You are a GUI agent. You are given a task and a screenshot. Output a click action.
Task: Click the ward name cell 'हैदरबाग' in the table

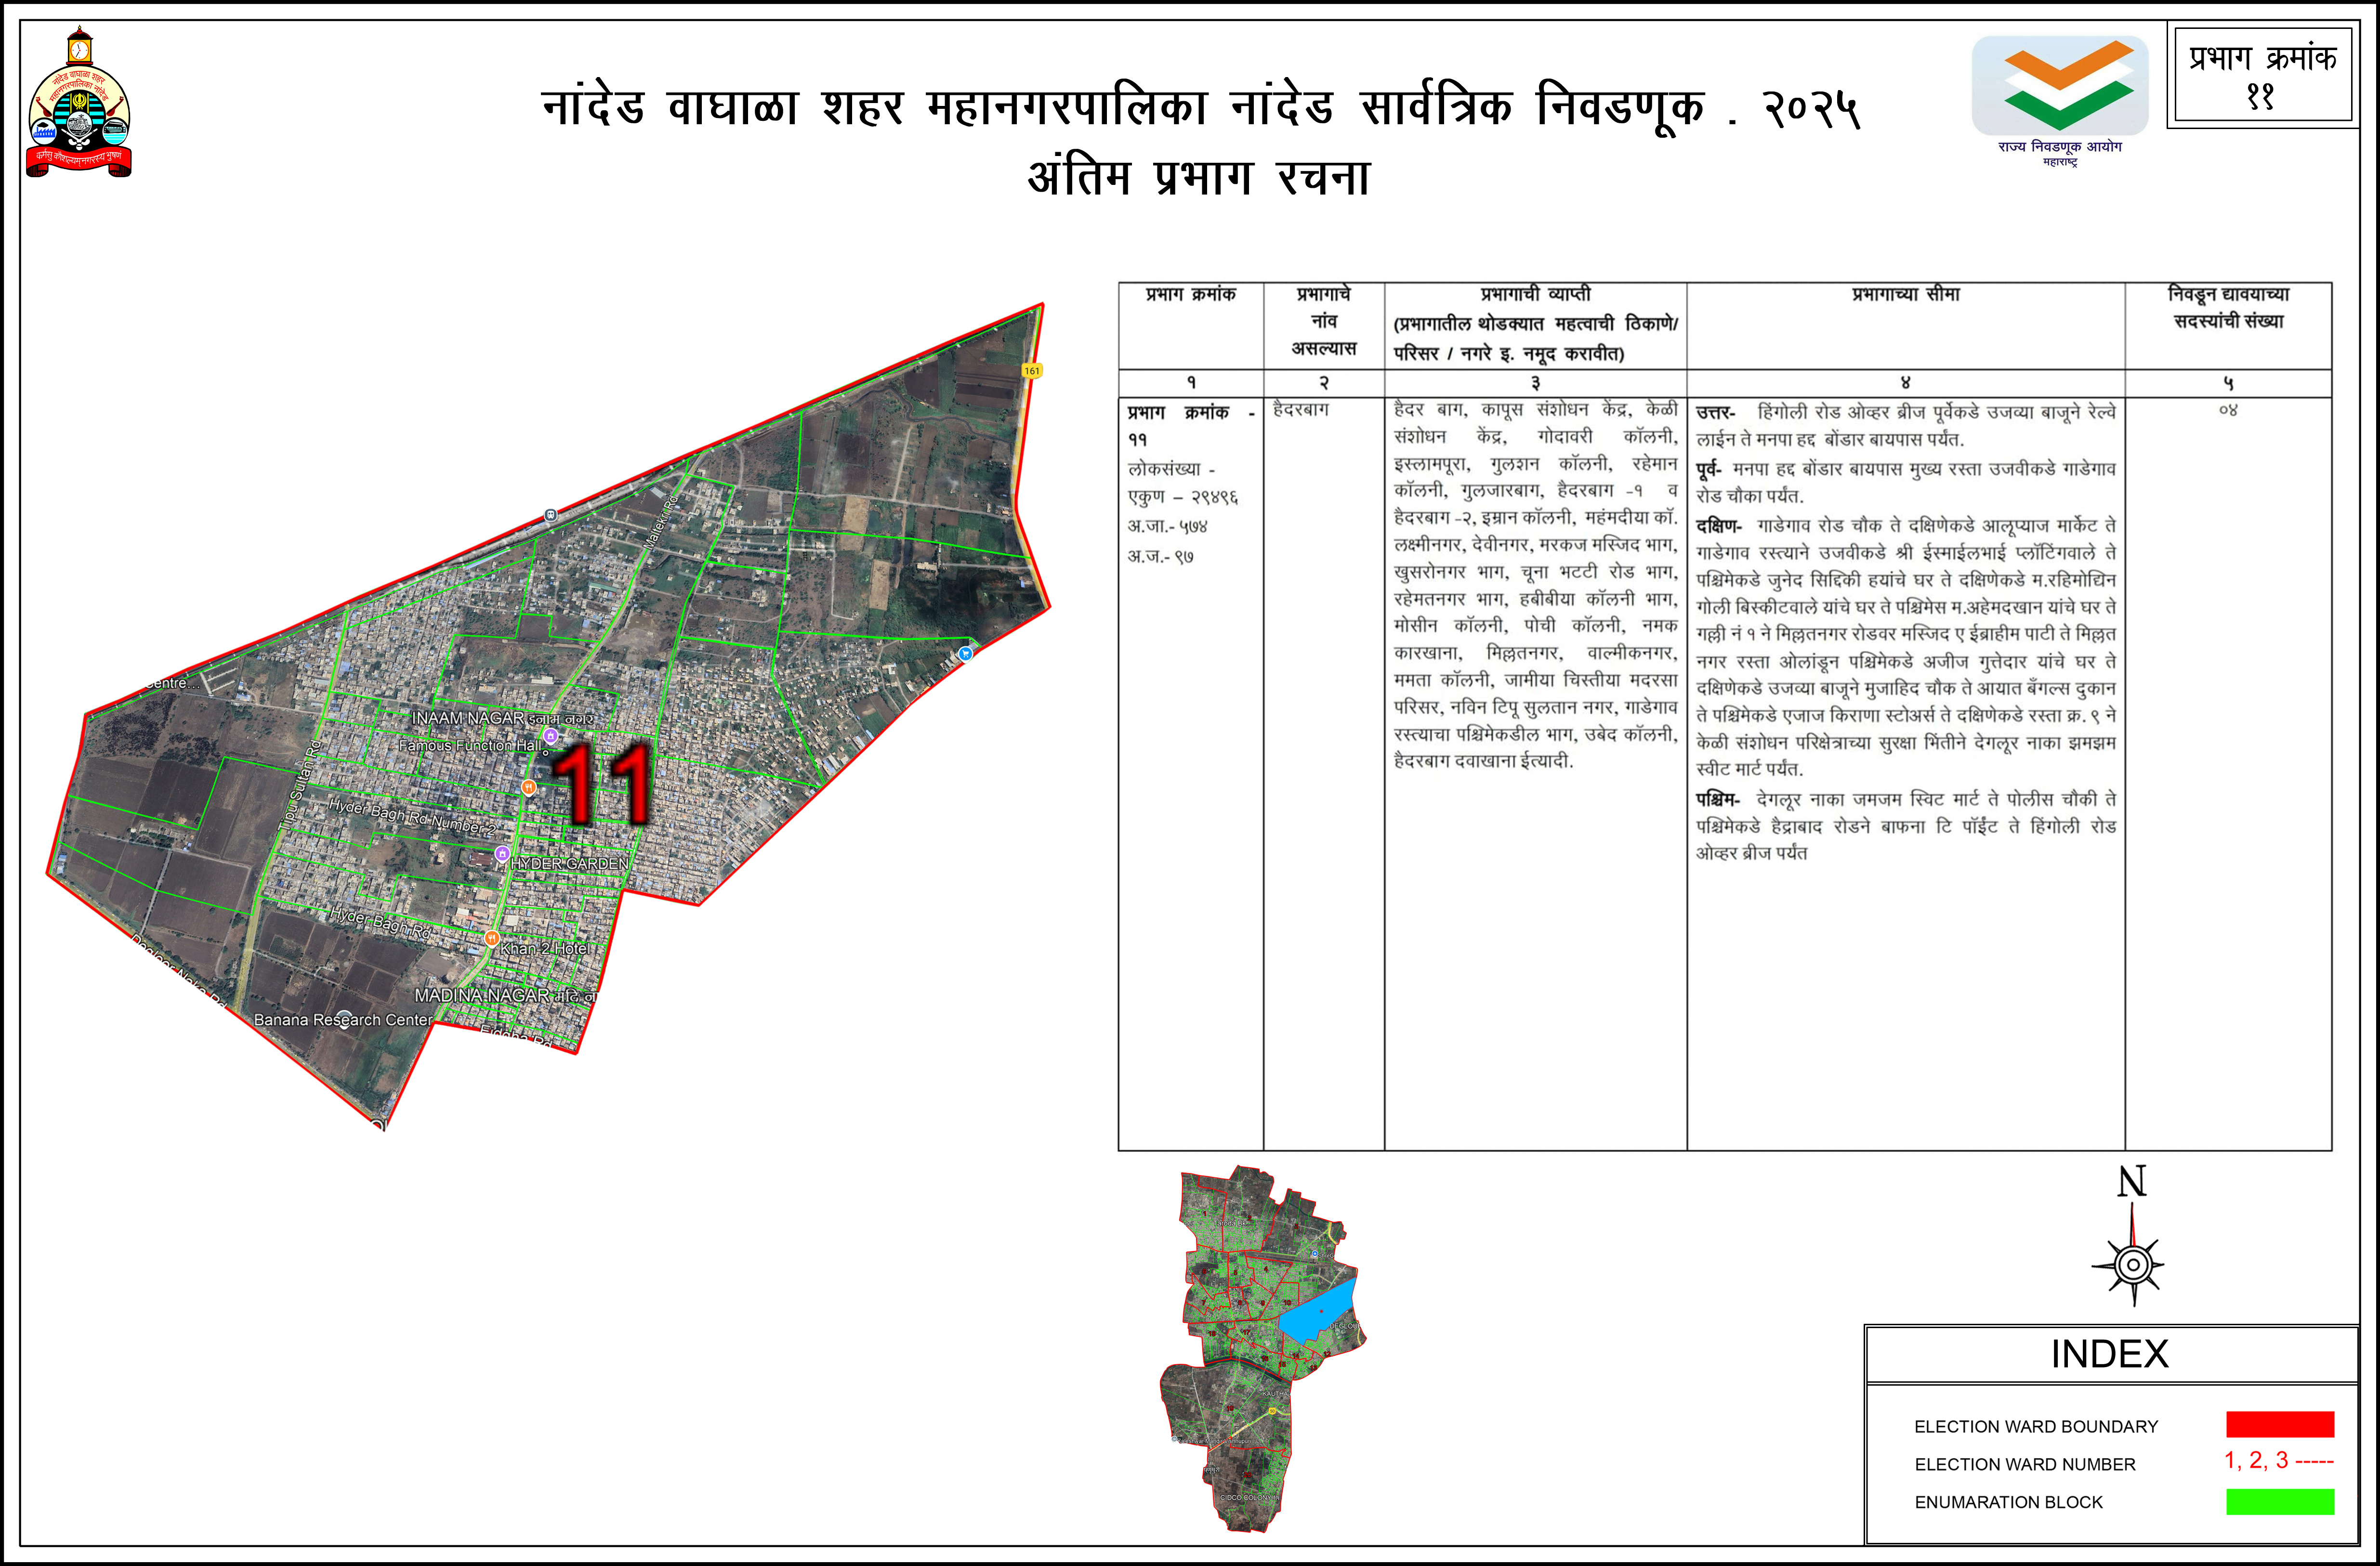point(1301,410)
